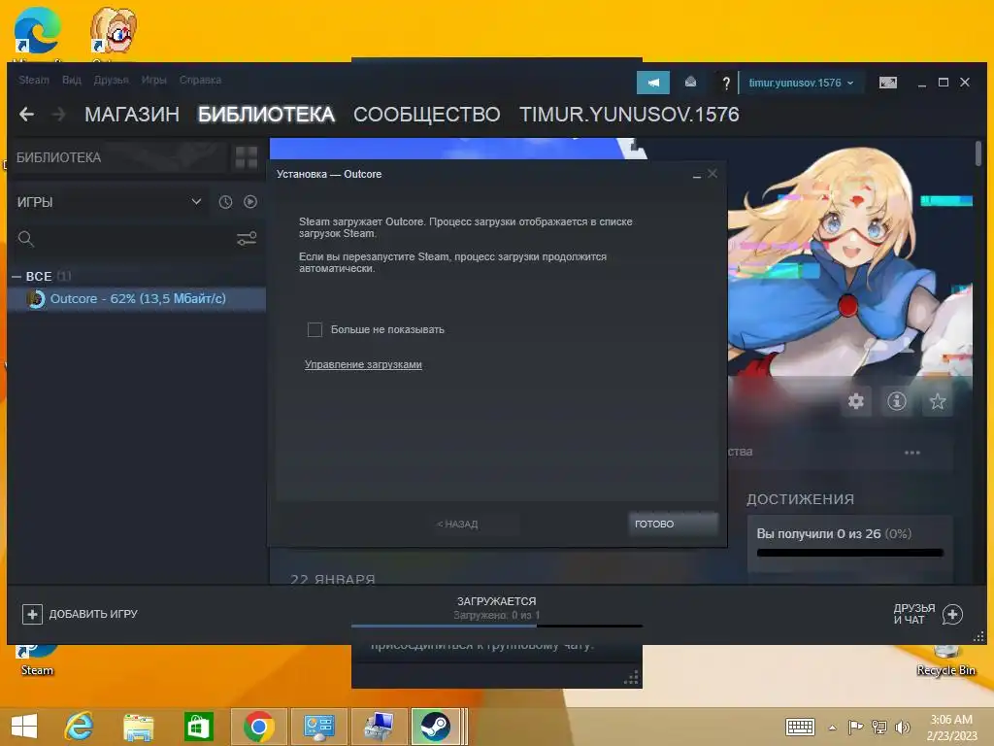
Task: Go to the МАГАЗИН tab
Action: (132, 115)
